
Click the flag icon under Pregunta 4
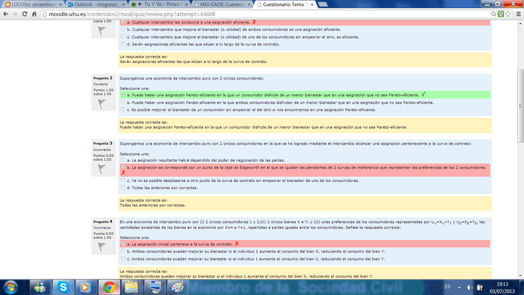coord(98,246)
